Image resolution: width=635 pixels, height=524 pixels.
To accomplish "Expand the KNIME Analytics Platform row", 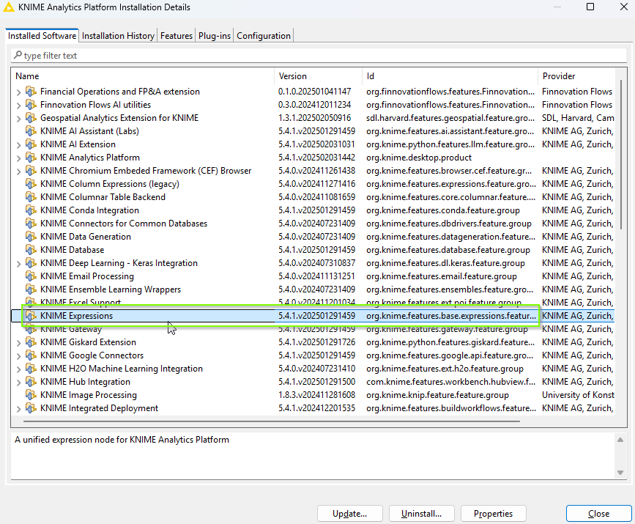I will [18, 158].
